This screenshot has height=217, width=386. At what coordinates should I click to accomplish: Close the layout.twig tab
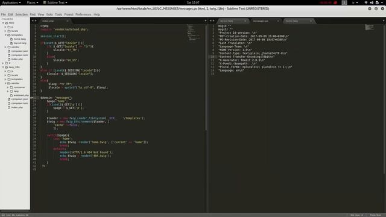pos(245,21)
